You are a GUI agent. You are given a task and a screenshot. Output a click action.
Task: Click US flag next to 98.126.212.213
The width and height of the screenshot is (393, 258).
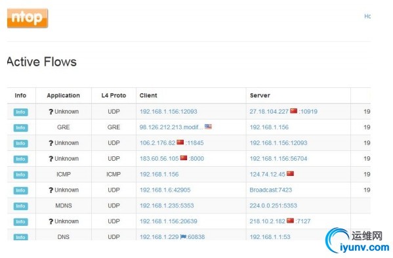coord(208,126)
